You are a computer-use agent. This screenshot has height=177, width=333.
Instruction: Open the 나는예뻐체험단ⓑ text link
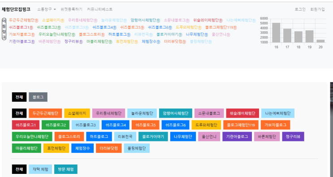[x=241, y=20]
